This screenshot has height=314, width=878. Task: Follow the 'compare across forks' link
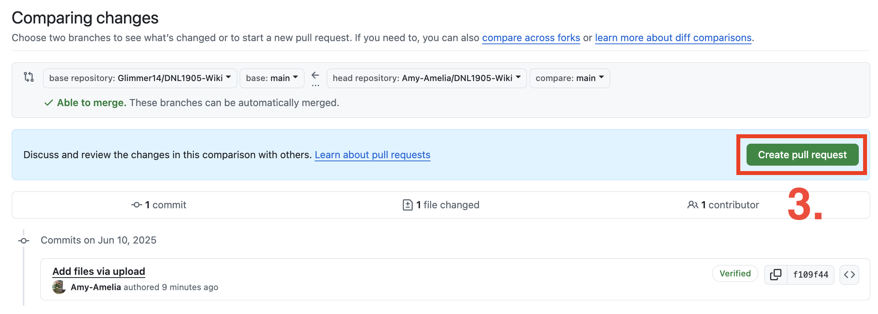pyautogui.click(x=531, y=38)
